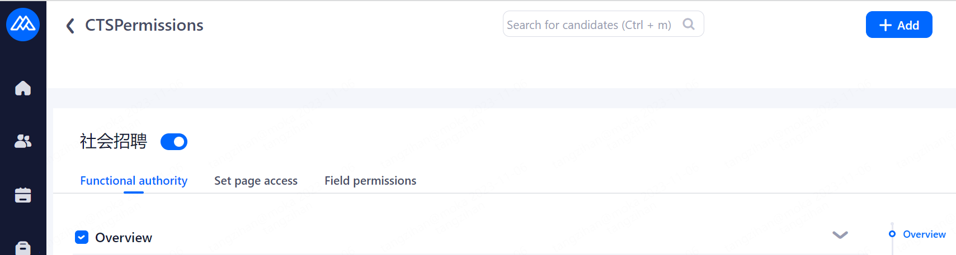Open the Field permissions tab

click(370, 181)
